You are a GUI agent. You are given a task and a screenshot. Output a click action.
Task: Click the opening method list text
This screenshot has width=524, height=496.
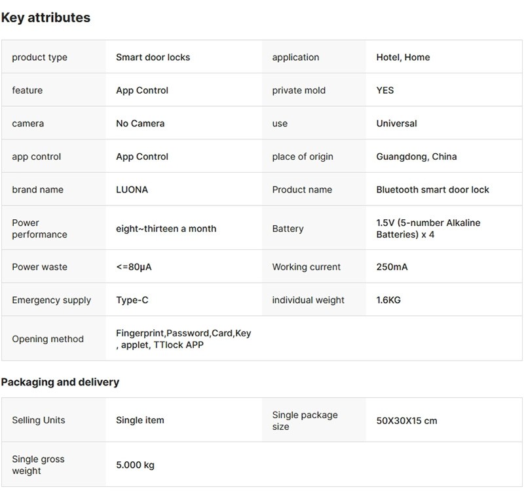(183, 339)
